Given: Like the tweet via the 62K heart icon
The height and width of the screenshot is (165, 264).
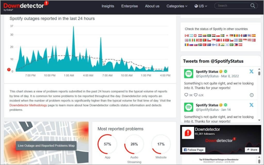Looking at the screenshot, I should coord(195,95).
